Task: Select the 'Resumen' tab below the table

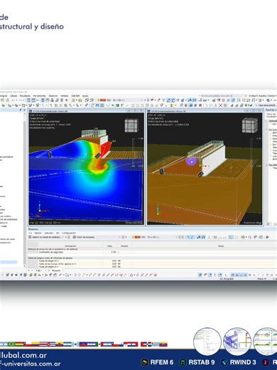Action: 56,270
